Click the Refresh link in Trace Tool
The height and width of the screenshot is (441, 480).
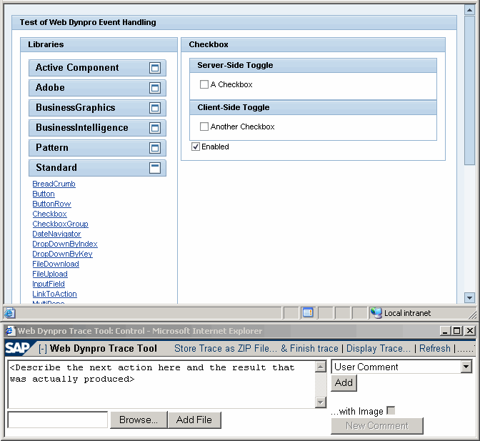coord(435,348)
